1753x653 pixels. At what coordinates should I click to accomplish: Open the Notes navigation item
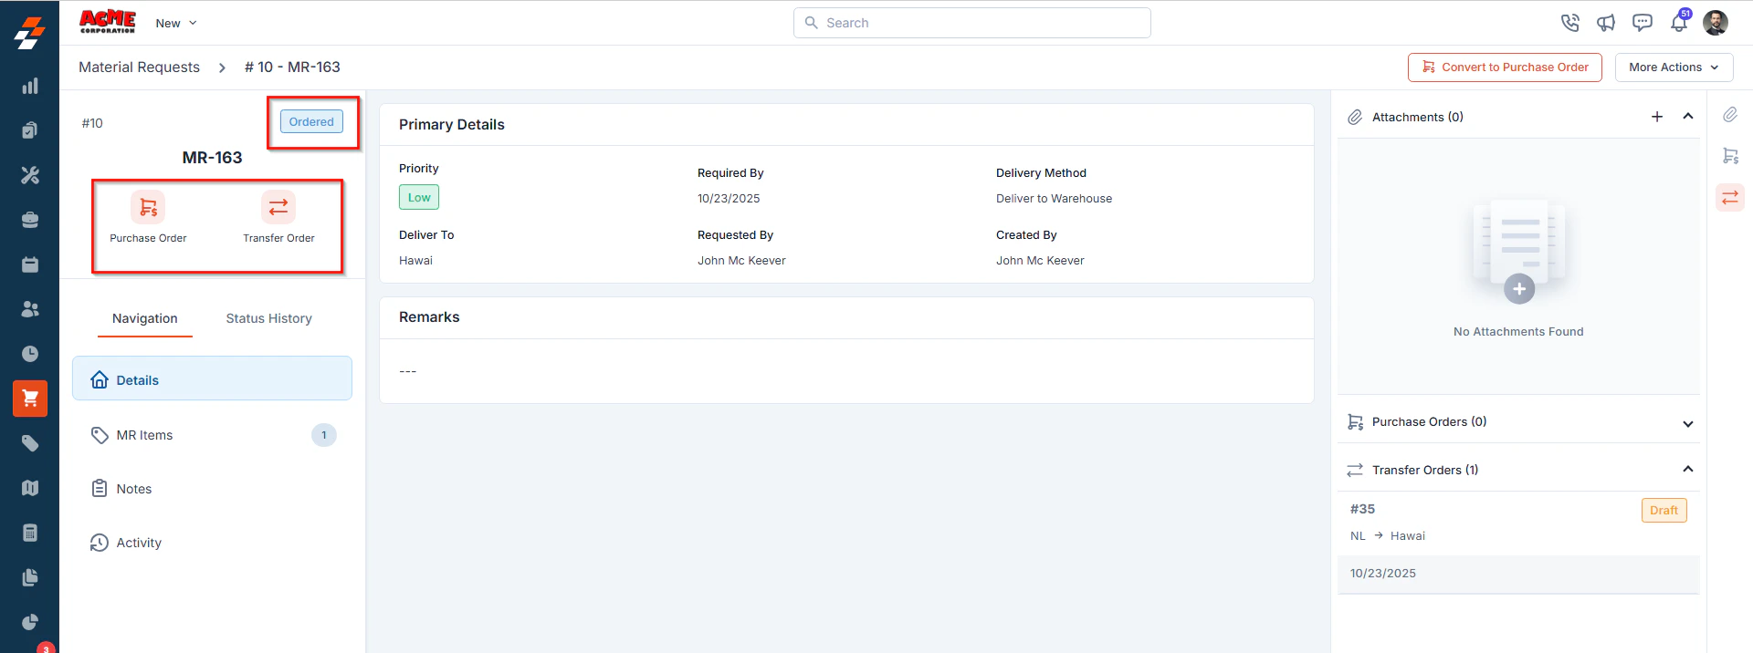[212, 489]
